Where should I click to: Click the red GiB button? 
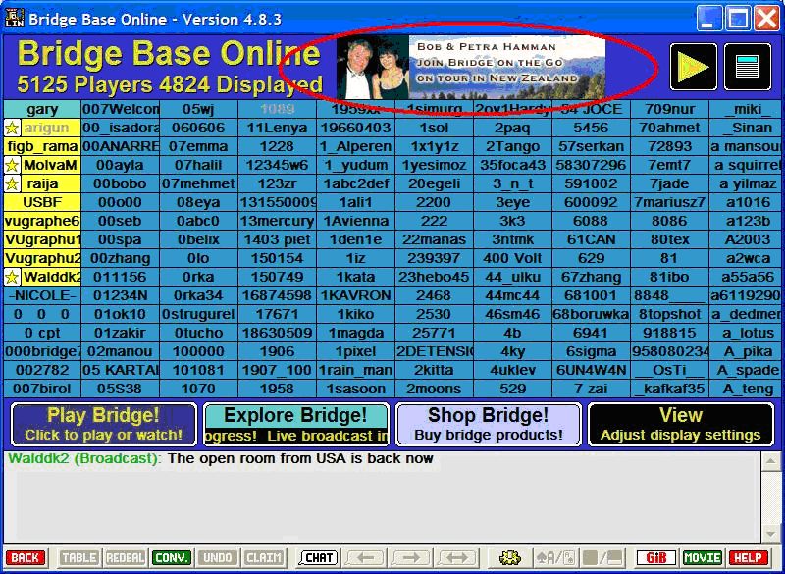[656, 557]
